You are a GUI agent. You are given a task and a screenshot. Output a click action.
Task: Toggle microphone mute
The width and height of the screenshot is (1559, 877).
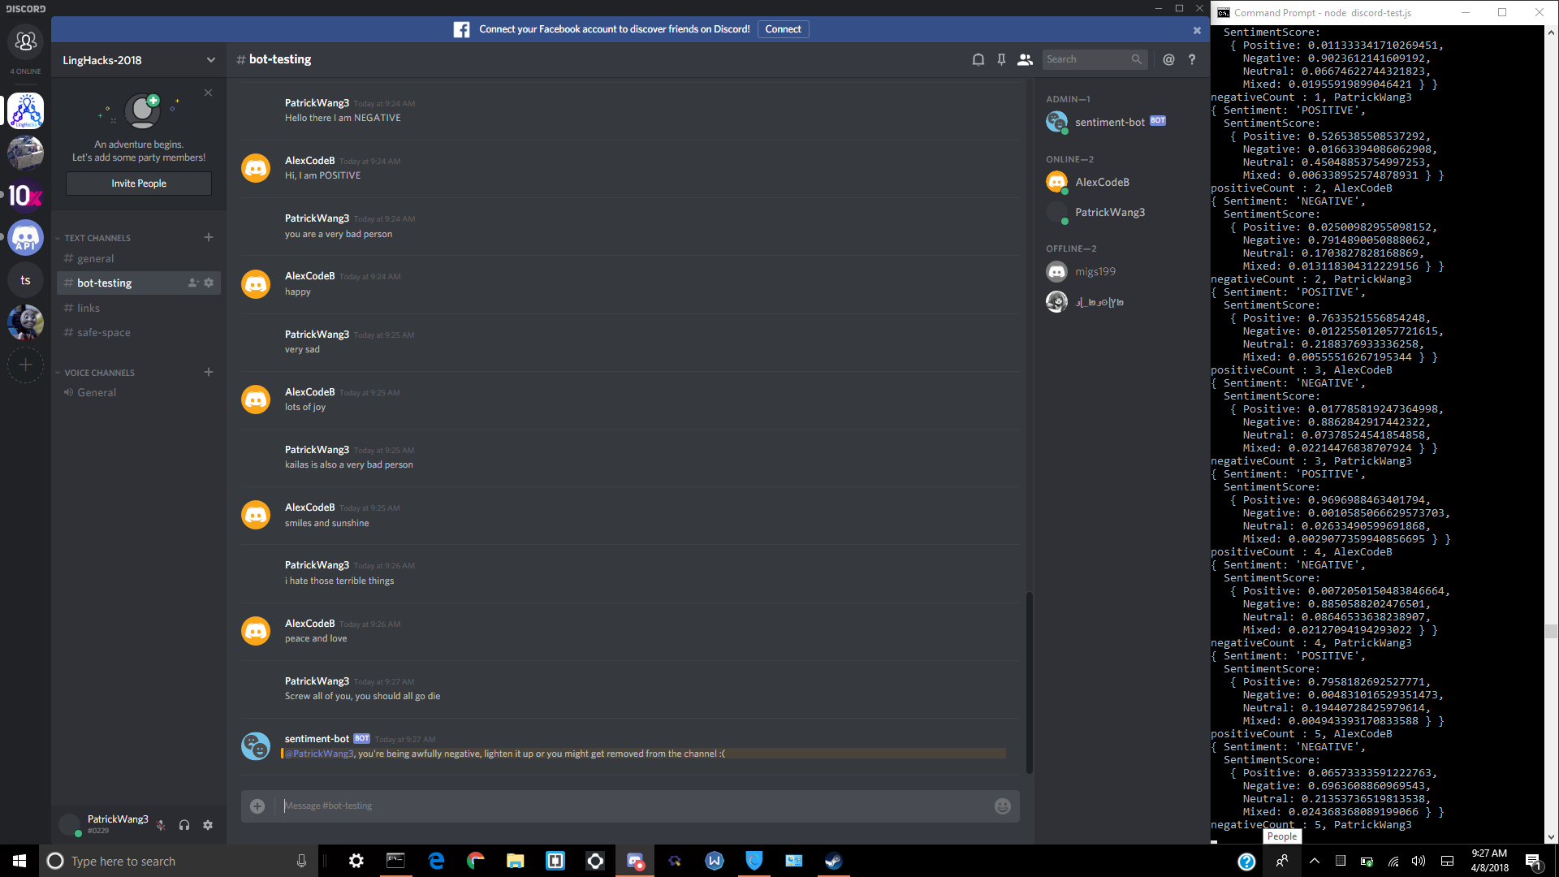tap(161, 825)
